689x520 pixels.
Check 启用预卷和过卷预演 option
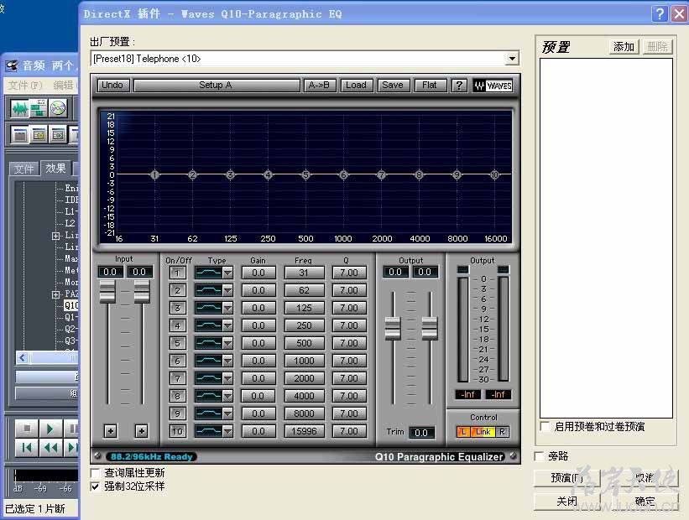[545, 426]
